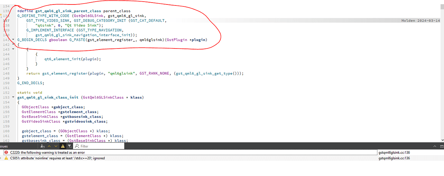Minimize the Issues pane with chevron icon
Screen dimensions: 444x176
[x=434, y=146]
